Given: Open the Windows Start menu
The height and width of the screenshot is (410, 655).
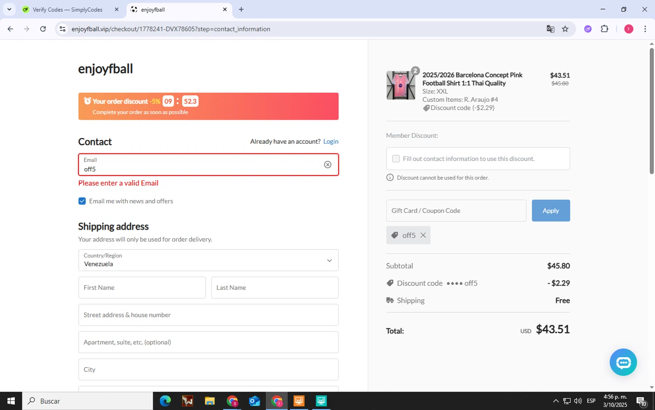Looking at the screenshot, I should (x=11, y=401).
